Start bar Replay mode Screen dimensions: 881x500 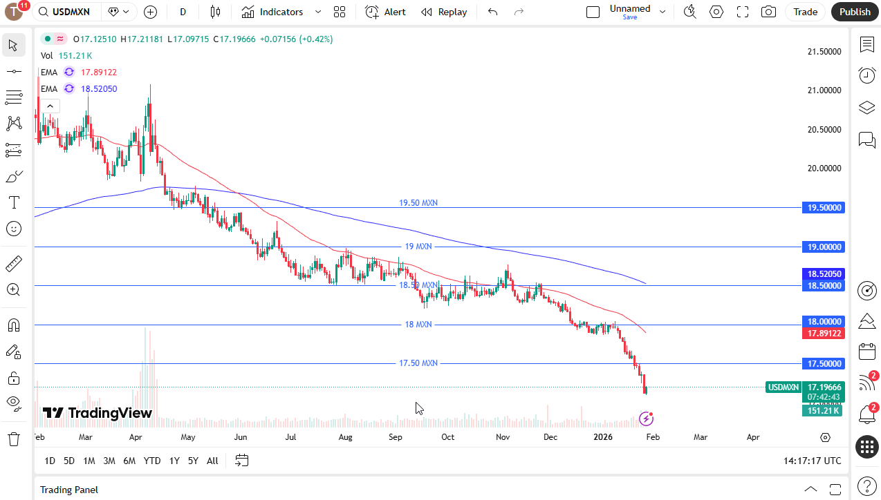444,12
